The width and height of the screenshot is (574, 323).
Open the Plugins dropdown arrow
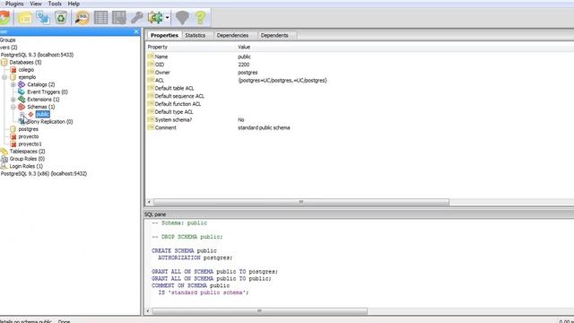(168, 18)
